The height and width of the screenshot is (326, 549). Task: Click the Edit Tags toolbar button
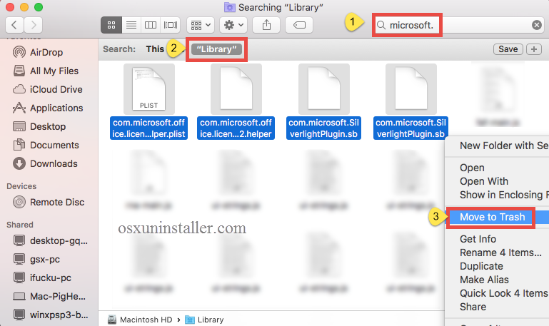coord(299,25)
